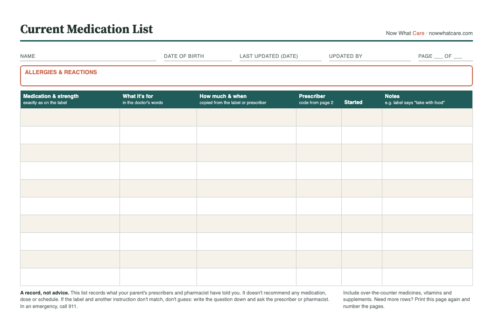The height and width of the screenshot is (322, 493).
Task: Click 'in the doctor's words' subtitle
Action: [x=143, y=103]
